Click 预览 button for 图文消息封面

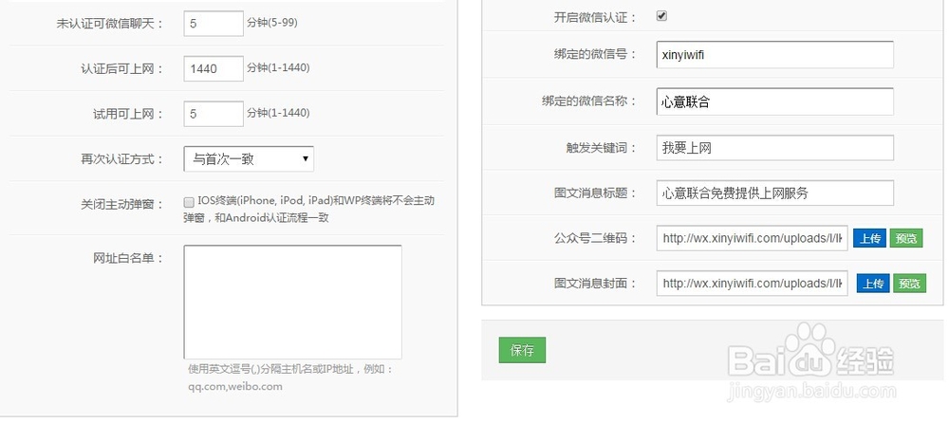pyautogui.click(x=909, y=283)
